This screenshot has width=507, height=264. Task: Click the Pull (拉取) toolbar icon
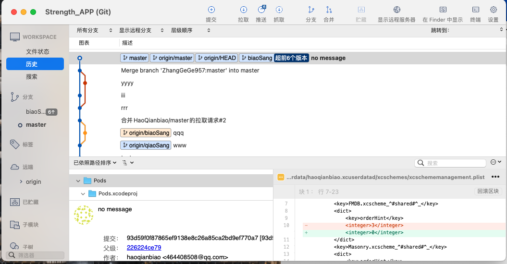tap(244, 10)
